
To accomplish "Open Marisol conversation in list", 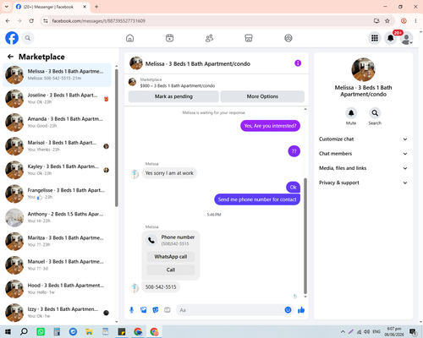I will pos(57,146).
